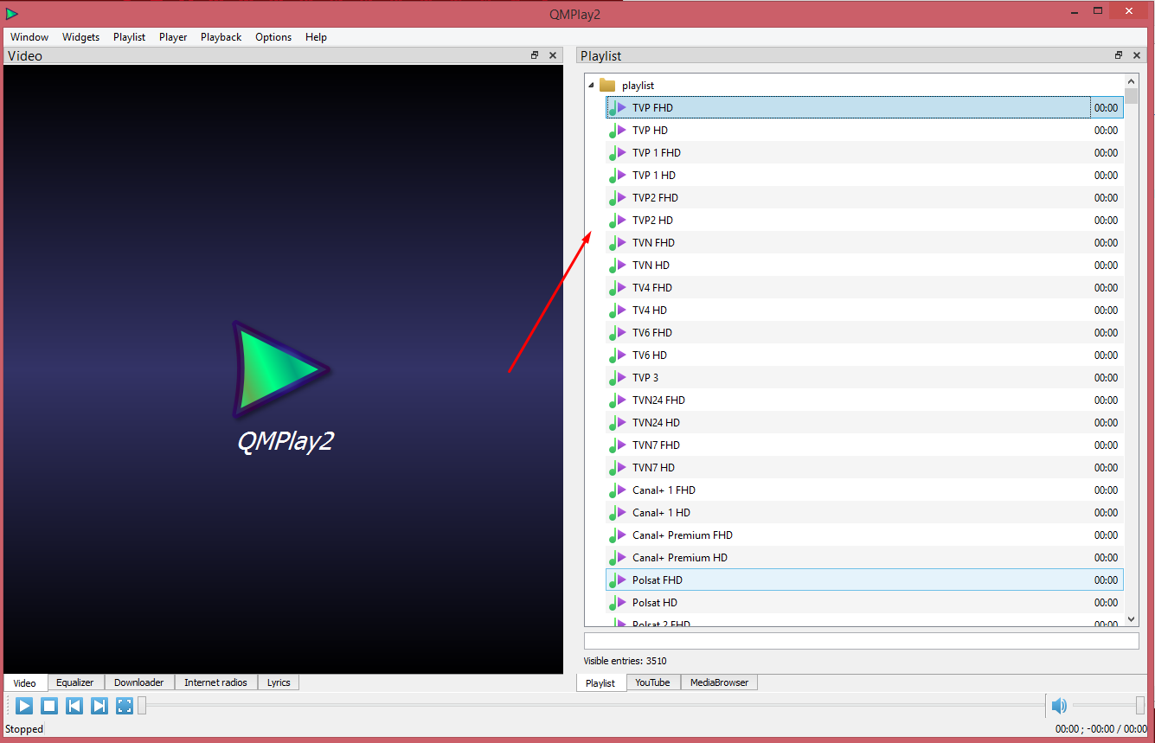Select the TVN HD entry
Viewport: 1155px width, 743px height.
pyautogui.click(x=864, y=266)
